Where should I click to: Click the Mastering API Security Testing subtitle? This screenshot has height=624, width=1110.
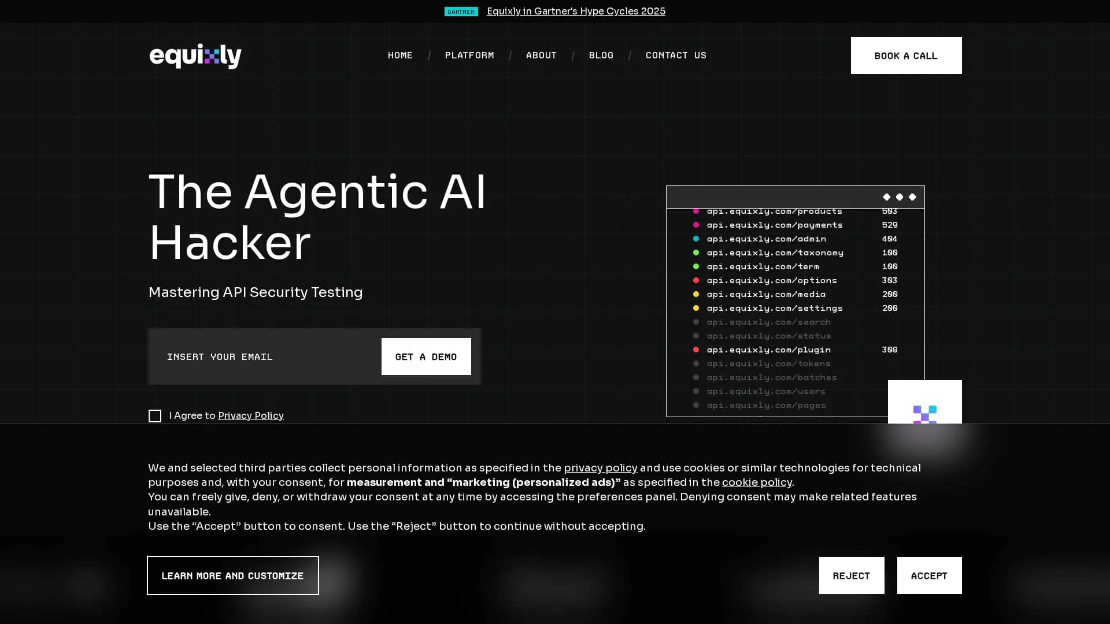(x=256, y=292)
